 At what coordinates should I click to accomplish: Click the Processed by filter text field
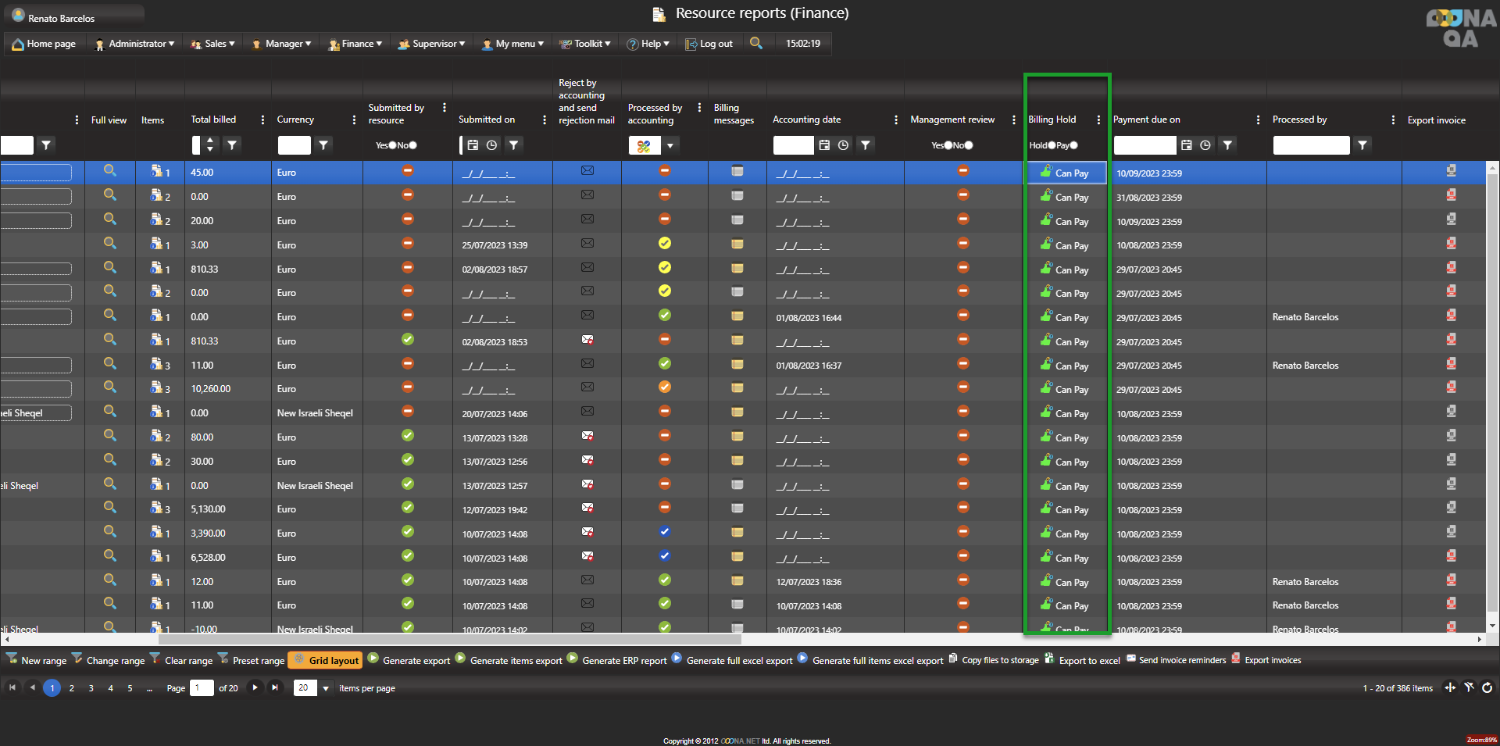pos(1310,145)
